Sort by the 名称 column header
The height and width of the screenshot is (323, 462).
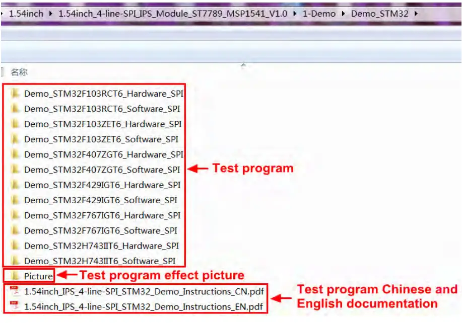tap(19, 72)
